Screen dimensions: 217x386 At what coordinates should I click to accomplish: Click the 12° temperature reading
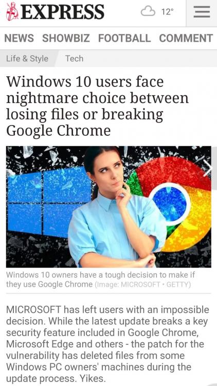(167, 11)
